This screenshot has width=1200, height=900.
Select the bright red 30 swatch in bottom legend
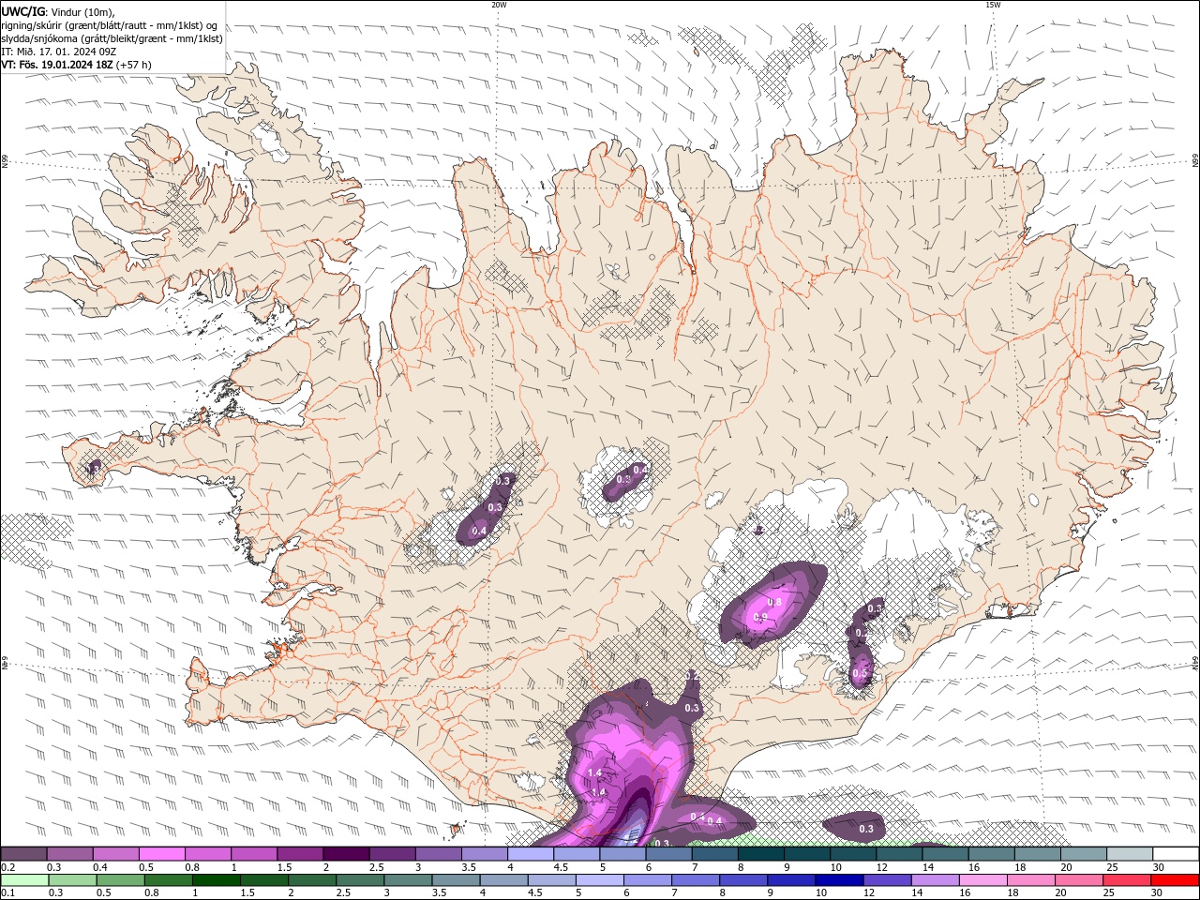(x=1175, y=880)
